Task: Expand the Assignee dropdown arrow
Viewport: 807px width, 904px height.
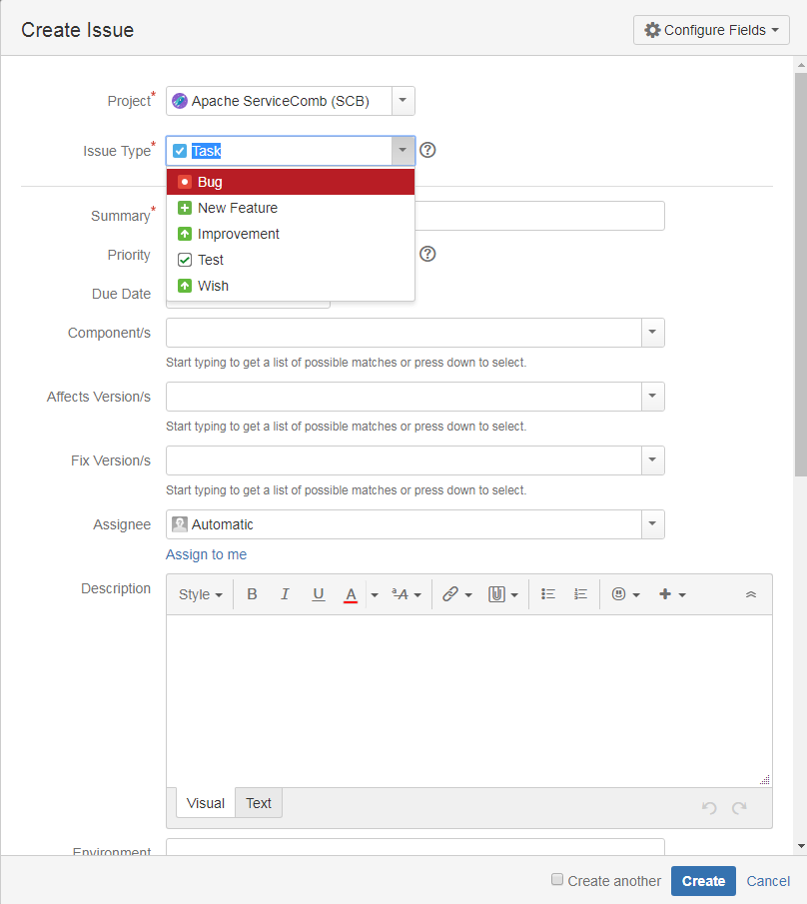Action: [x=652, y=524]
